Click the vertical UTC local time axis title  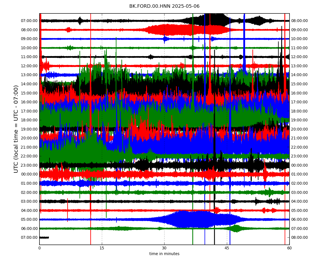(16, 129)
